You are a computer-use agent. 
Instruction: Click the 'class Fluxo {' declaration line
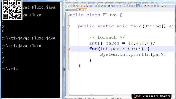(96, 15)
